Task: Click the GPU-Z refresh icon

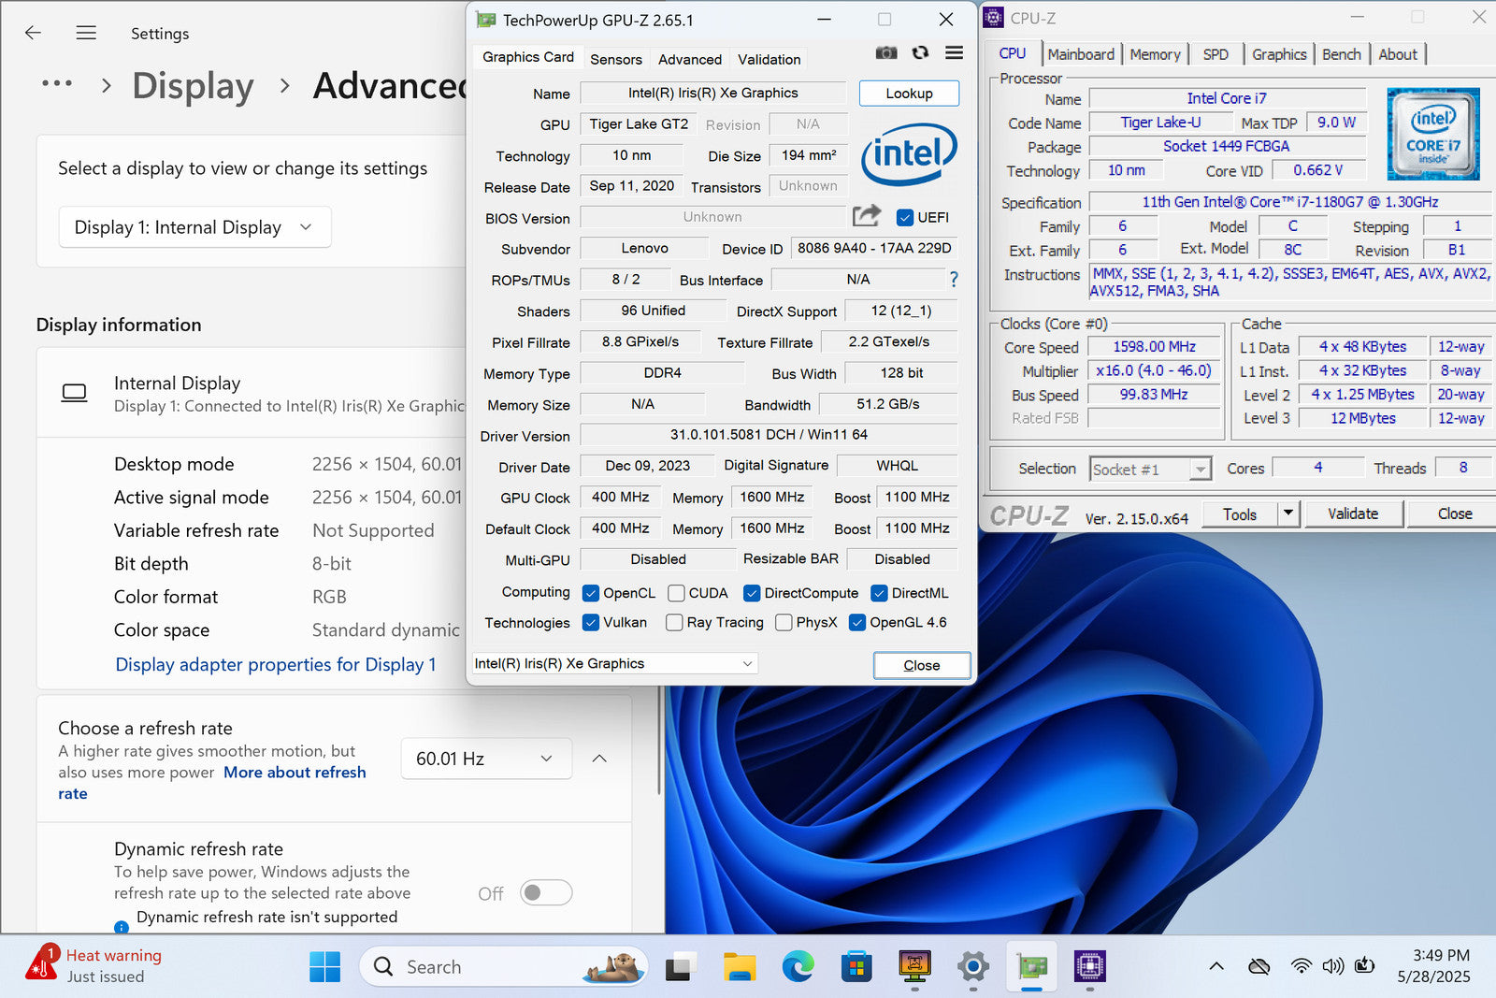Action: click(x=920, y=53)
